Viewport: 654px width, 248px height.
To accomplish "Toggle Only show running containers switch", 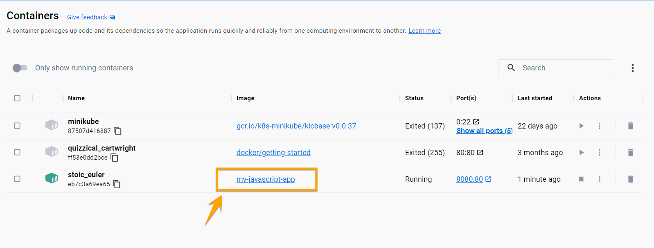I will [20, 68].
